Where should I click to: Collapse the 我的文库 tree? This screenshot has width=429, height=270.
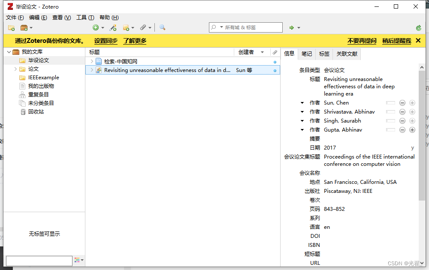pyautogui.click(x=9, y=52)
